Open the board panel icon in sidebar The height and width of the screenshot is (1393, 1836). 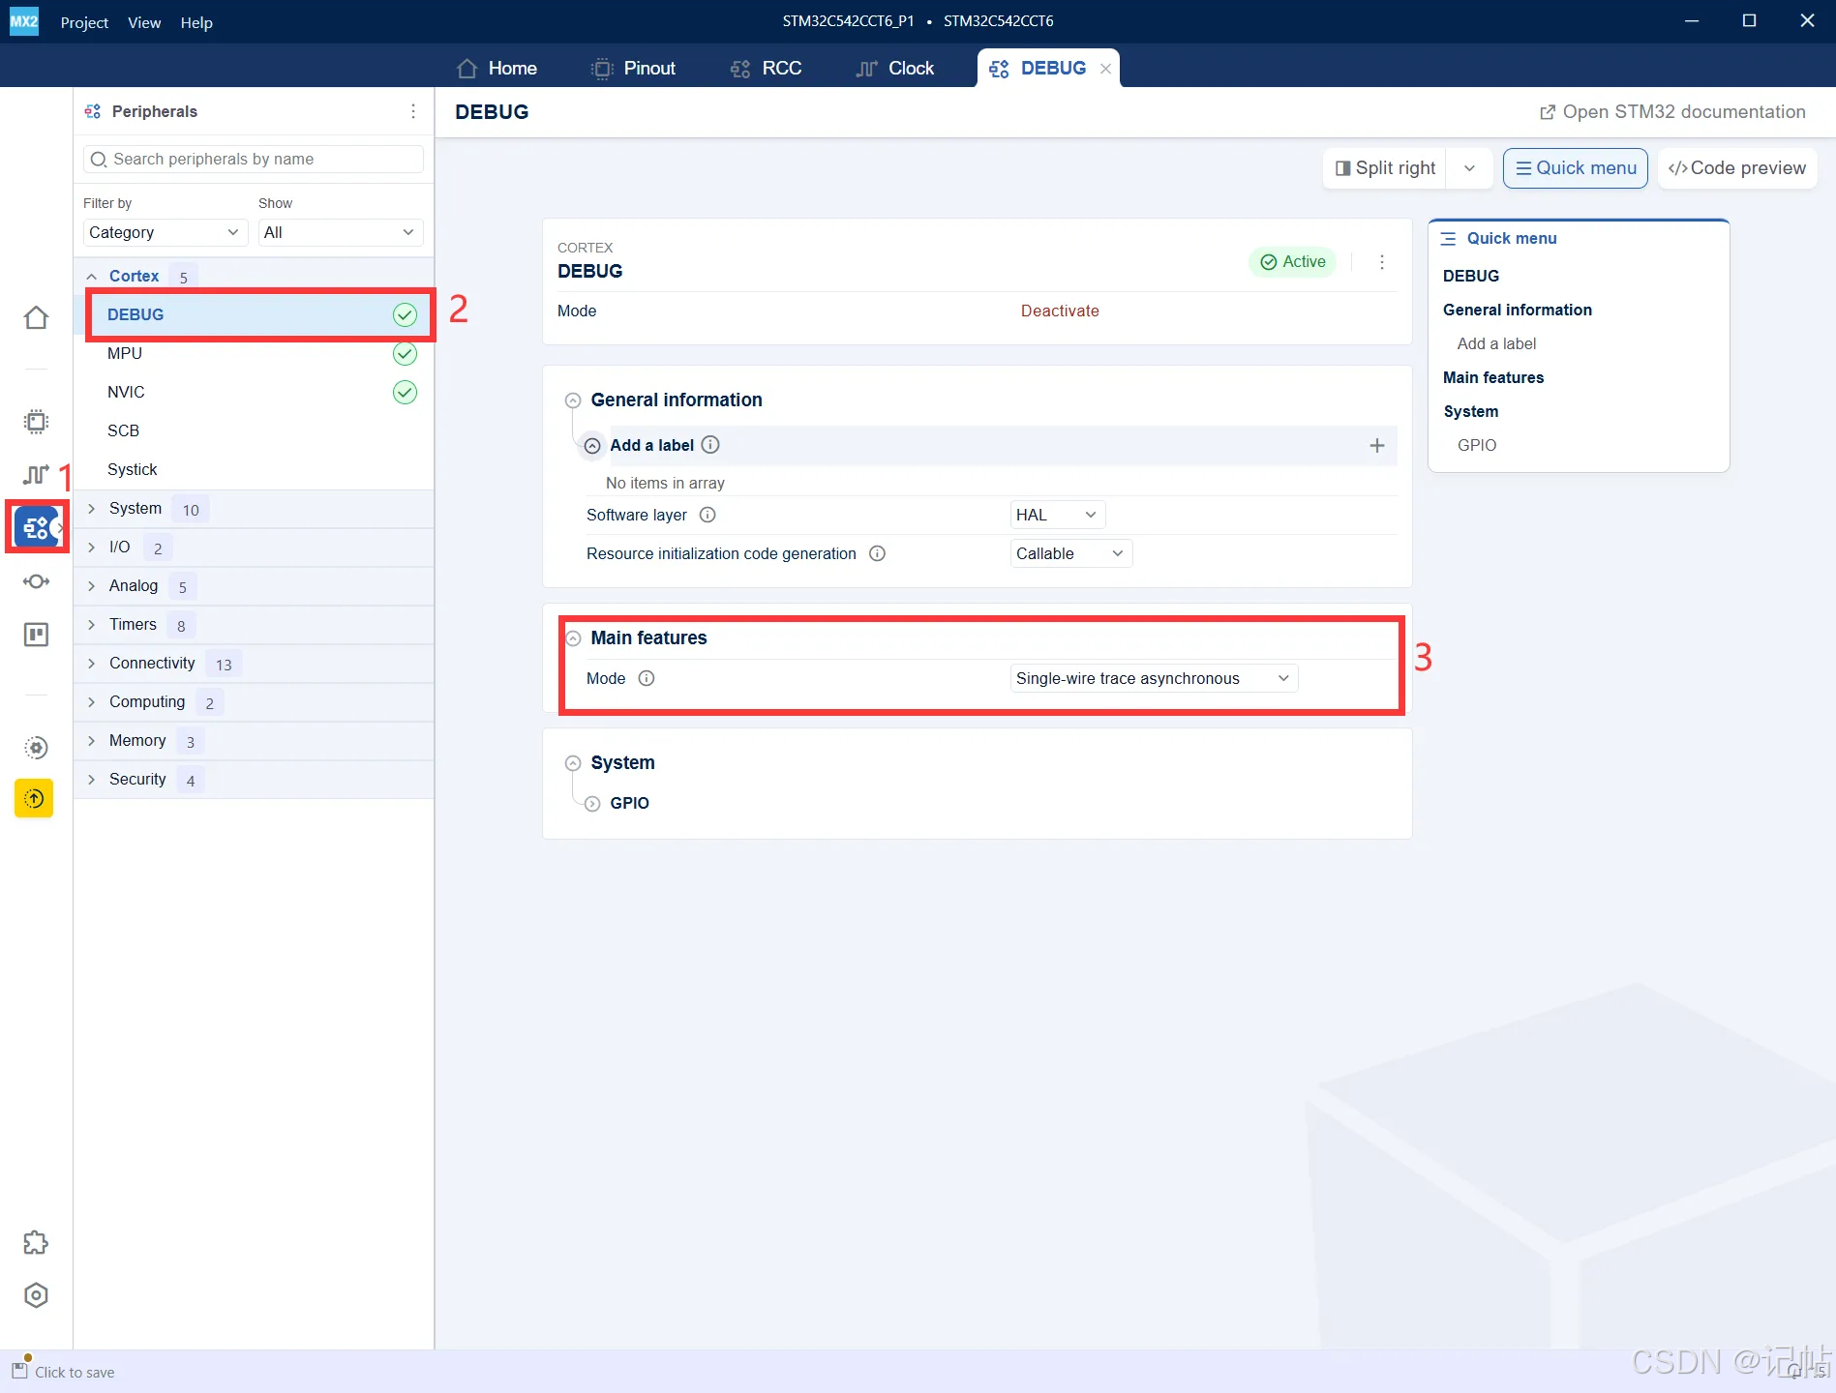36,635
